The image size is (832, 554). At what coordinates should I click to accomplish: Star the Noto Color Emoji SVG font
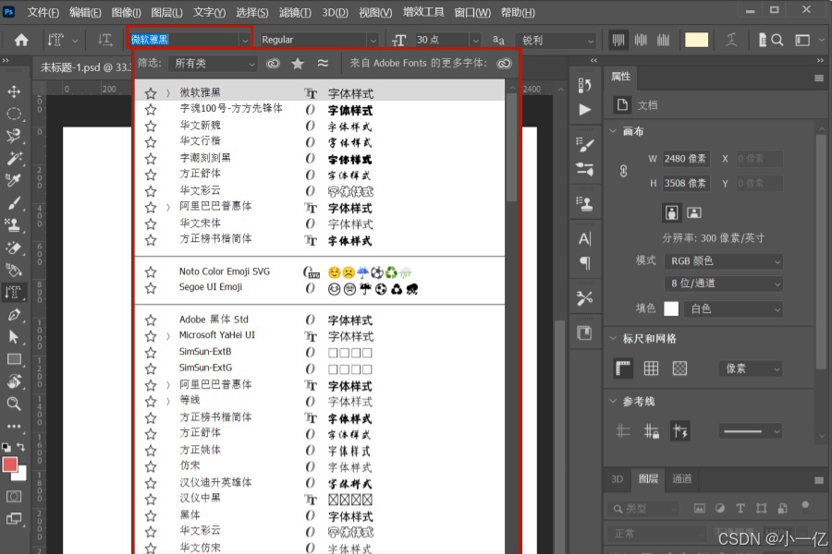(151, 272)
